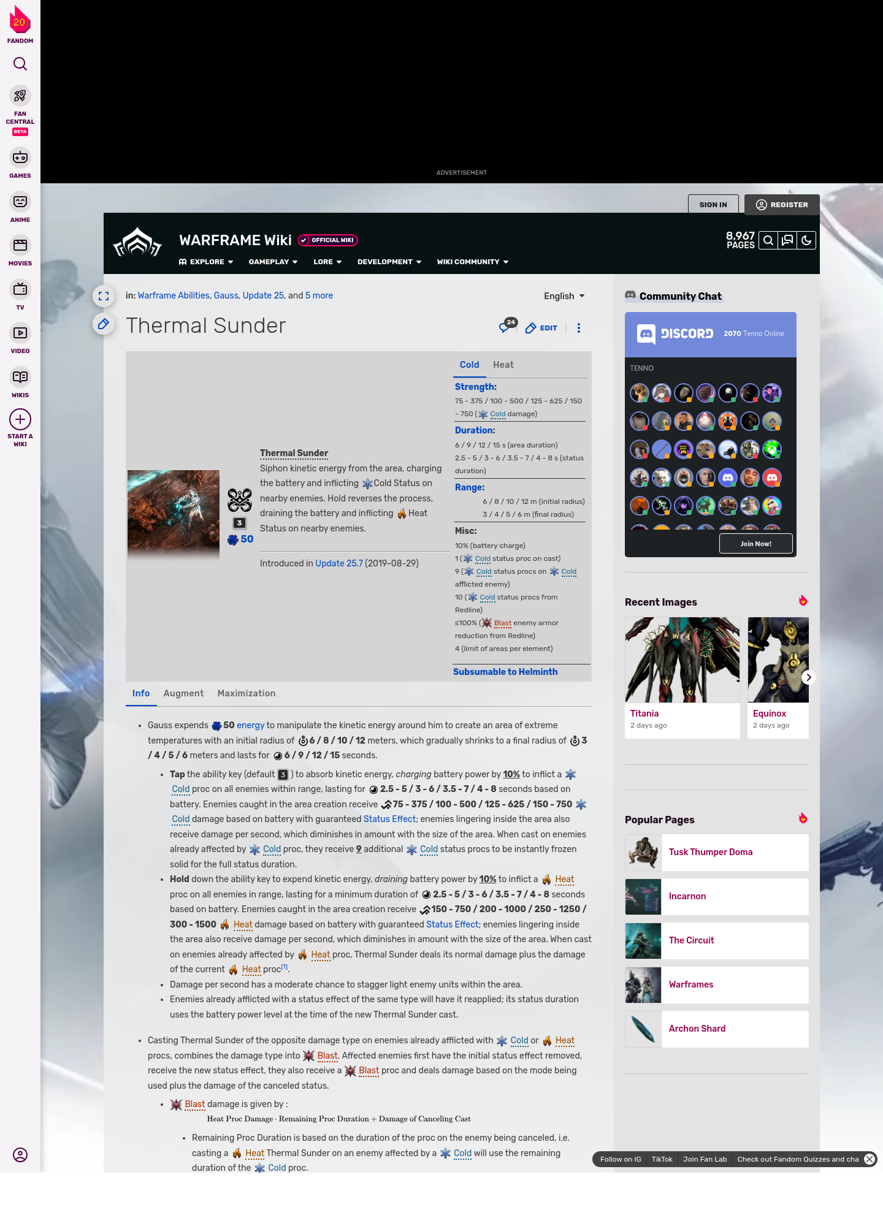Click the Register button

pos(782,205)
